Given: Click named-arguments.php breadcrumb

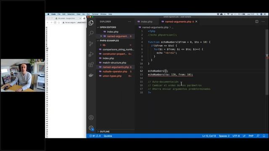Looking at the screenshot, I should pos(155,27).
